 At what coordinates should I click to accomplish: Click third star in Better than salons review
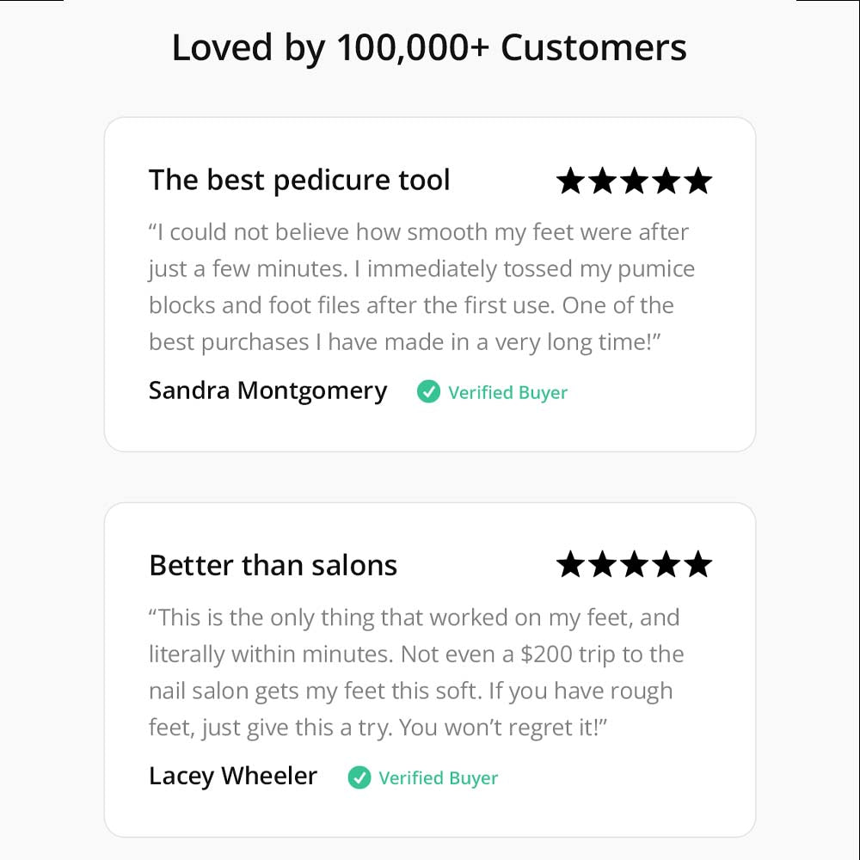pos(635,564)
